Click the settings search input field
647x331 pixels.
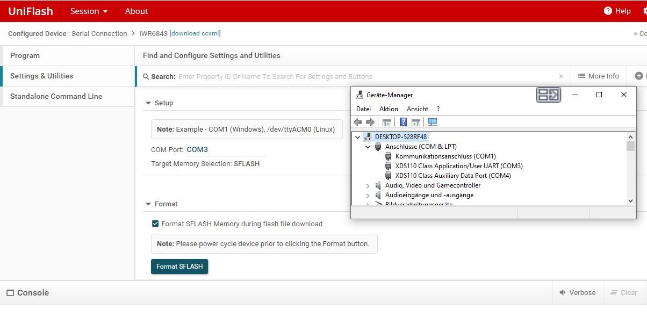click(x=366, y=77)
